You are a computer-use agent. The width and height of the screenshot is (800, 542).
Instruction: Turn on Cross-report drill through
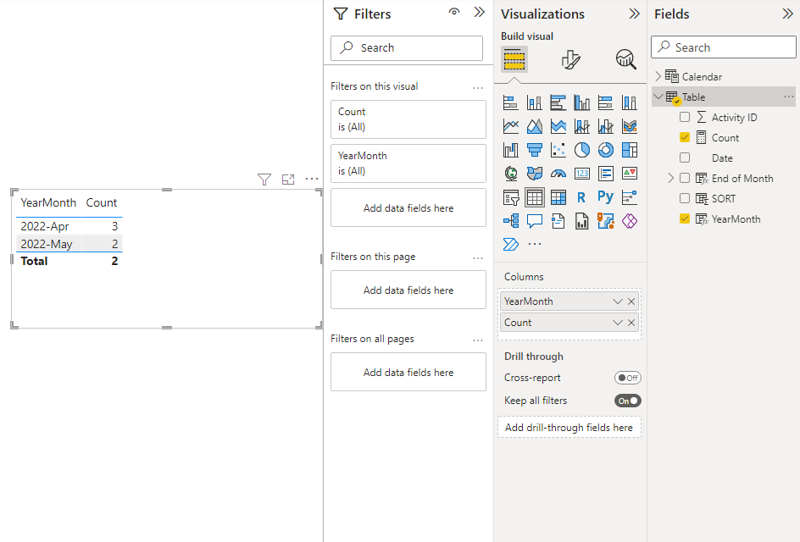[x=628, y=378]
